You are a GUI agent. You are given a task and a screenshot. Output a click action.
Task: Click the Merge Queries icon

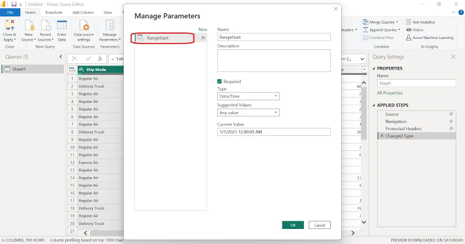[366, 22]
